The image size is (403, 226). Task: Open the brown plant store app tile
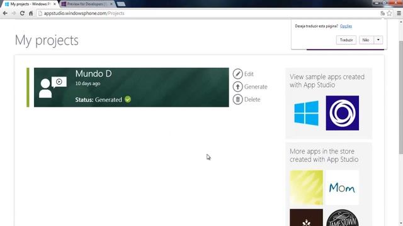coord(306,218)
